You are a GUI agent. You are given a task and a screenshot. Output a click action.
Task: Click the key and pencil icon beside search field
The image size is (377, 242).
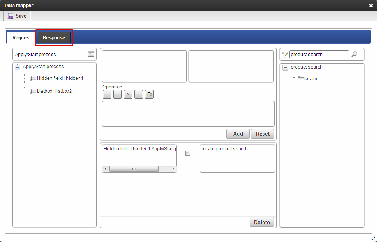285,55
